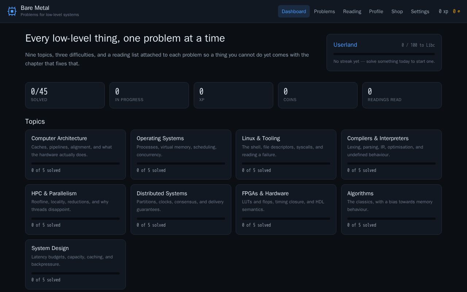Choose the HPC & Parallelism topic
The width and height of the screenshot is (467, 292).
76,210
